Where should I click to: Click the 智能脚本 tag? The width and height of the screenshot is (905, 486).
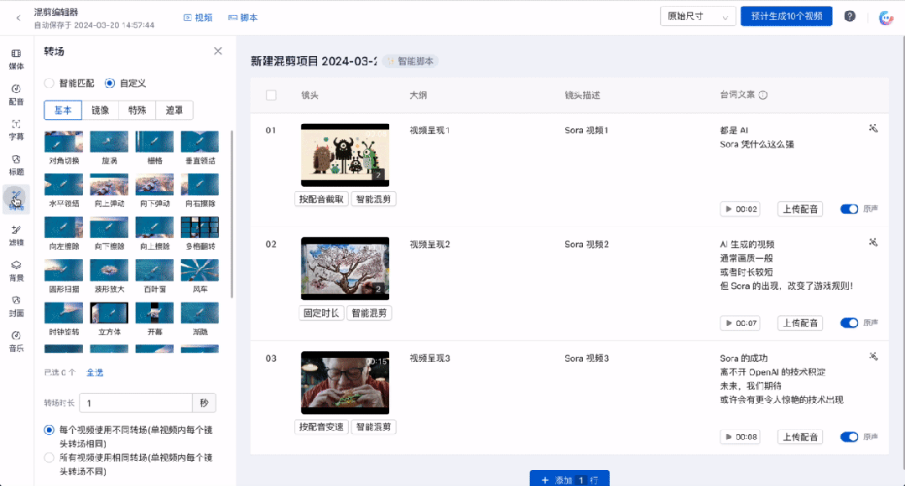click(410, 61)
